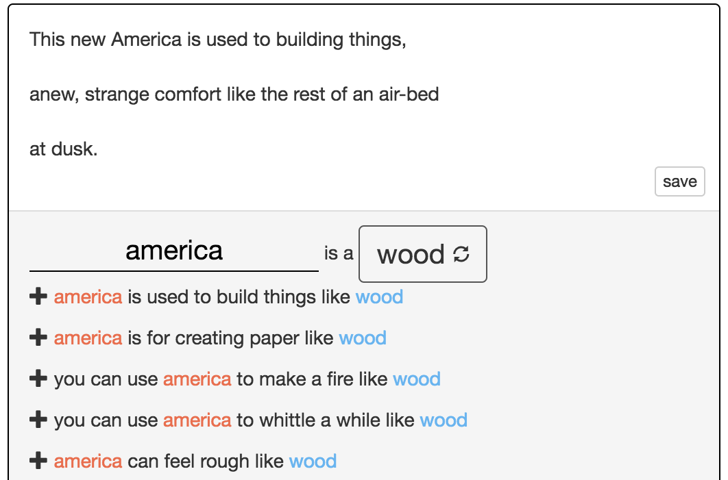Add the 'creating paper like wood' line
The width and height of the screenshot is (728, 480).
click(38, 338)
